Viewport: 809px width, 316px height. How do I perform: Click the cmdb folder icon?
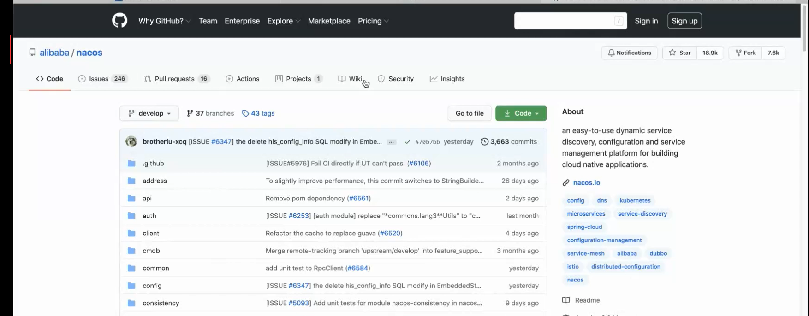(x=131, y=251)
